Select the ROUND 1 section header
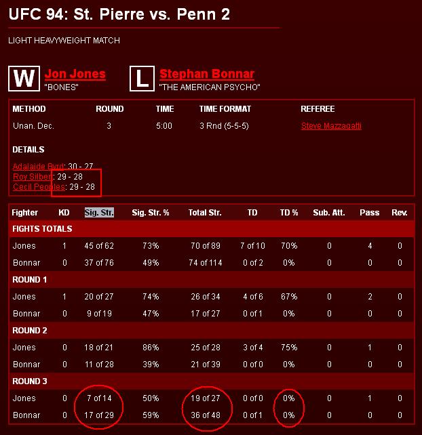422x435 pixels. [x=30, y=279]
